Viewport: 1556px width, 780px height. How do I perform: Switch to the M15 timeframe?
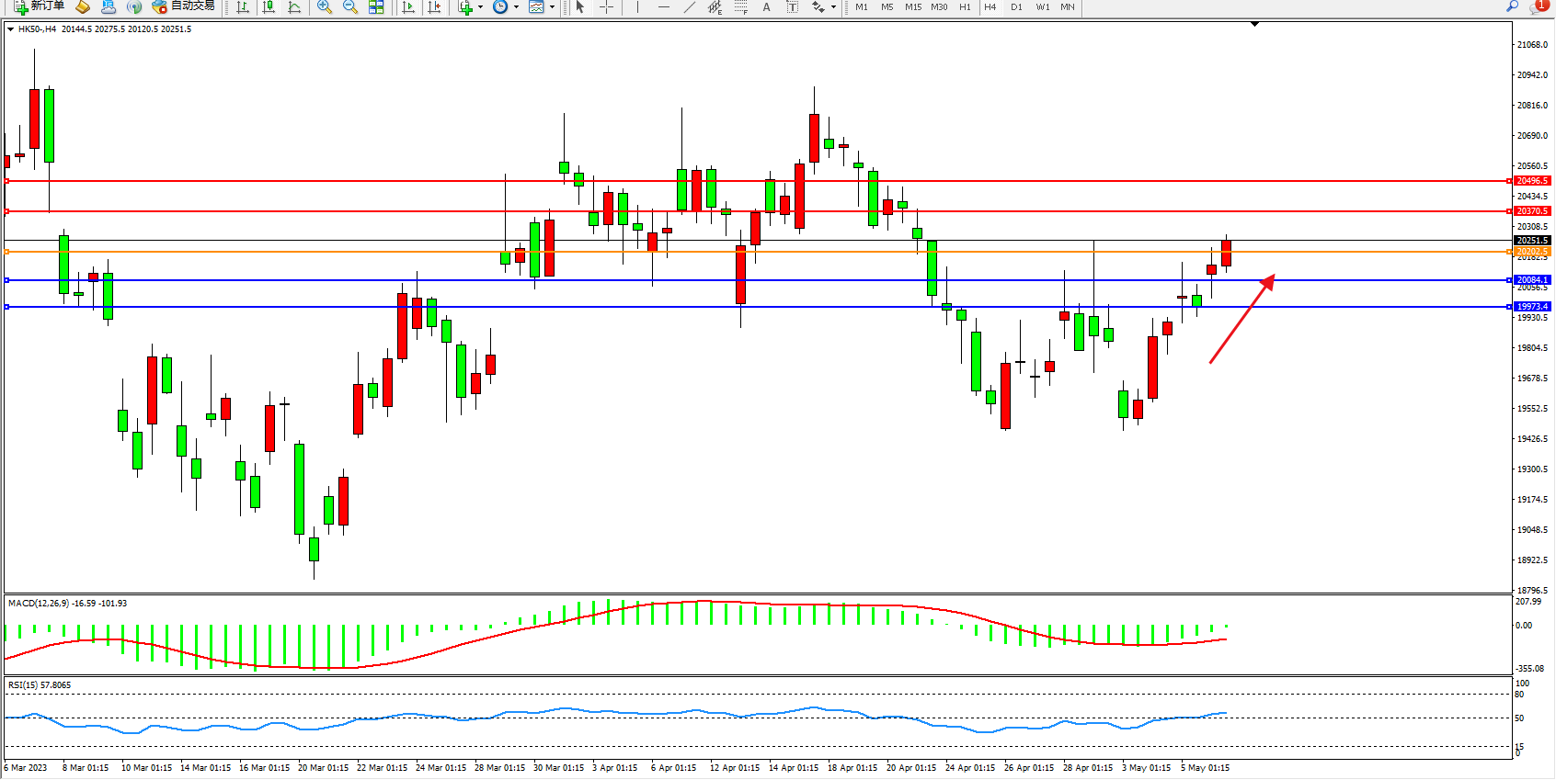click(912, 7)
